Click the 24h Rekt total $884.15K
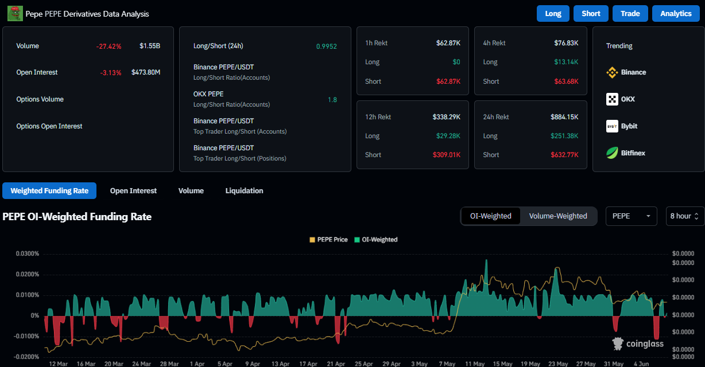 [565, 117]
